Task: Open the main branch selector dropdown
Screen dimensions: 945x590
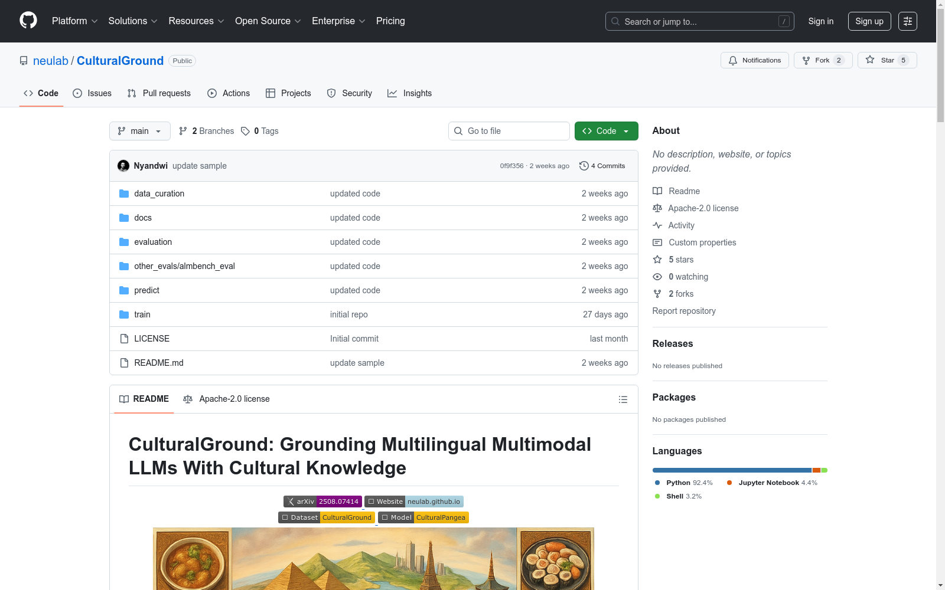Action: pyautogui.click(x=140, y=131)
